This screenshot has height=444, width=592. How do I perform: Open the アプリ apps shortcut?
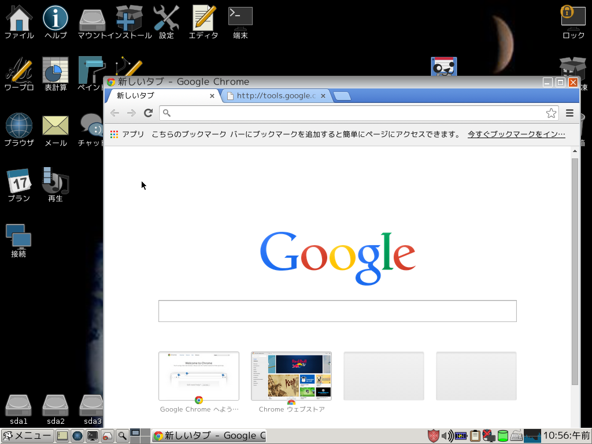point(127,134)
